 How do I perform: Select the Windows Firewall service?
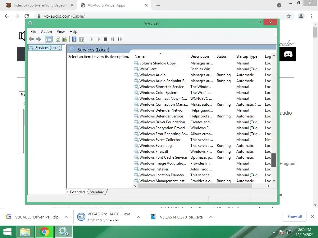click(x=202, y=151)
